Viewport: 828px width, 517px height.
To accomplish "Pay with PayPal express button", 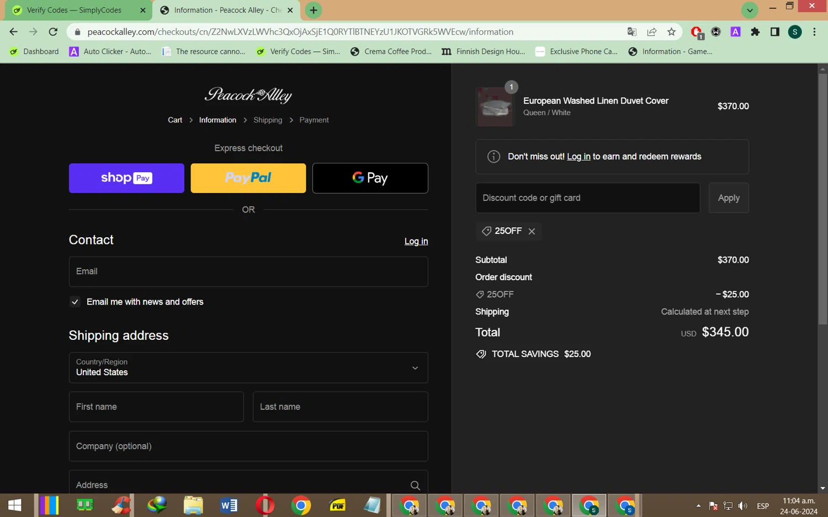I will coord(248,178).
